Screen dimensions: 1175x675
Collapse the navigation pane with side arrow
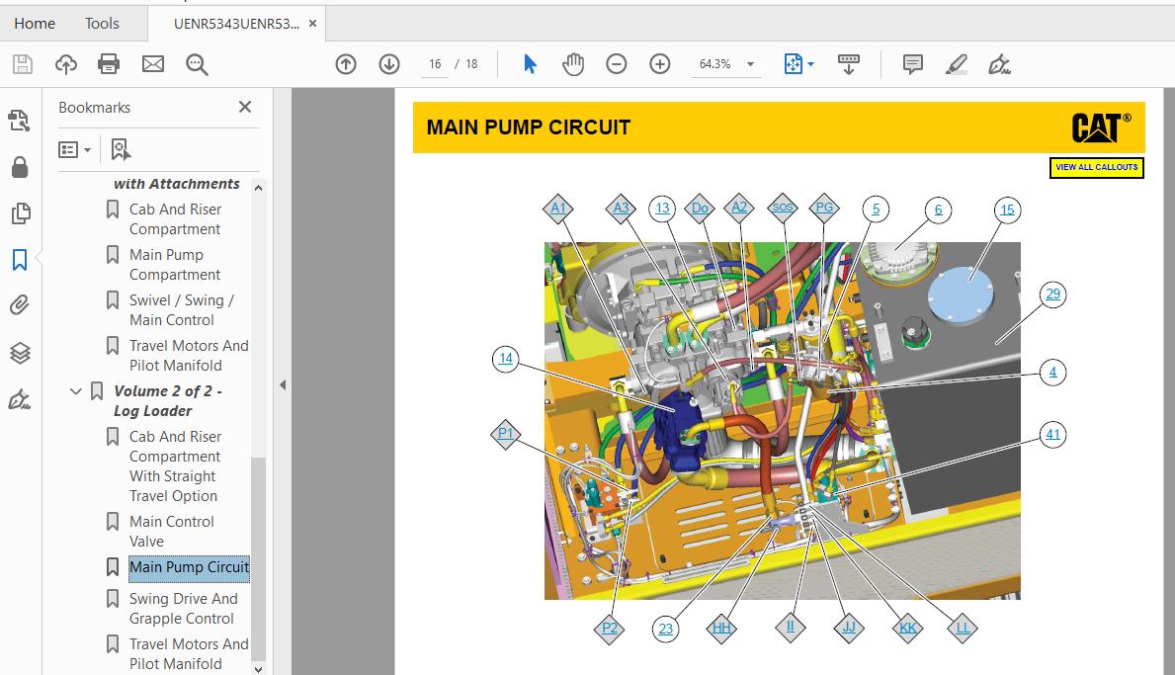click(283, 385)
